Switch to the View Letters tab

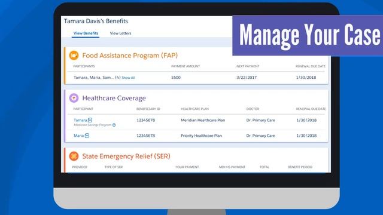tap(120, 33)
